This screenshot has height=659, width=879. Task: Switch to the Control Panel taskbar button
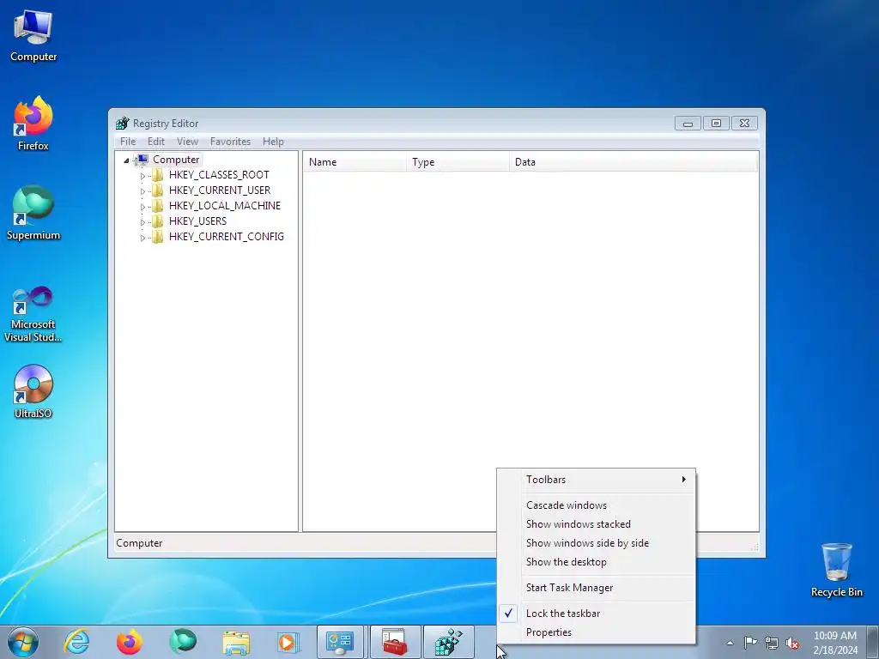pos(341,642)
